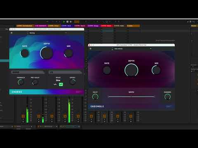Select the first orange track tab
This screenshot has width=198, height=148.
pyautogui.click(x=25, y=25)
